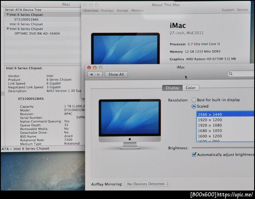Select OPTIARC DVD RW AD-5690H in device tree
The image size is (255, 199).
(x=37, y=34)
